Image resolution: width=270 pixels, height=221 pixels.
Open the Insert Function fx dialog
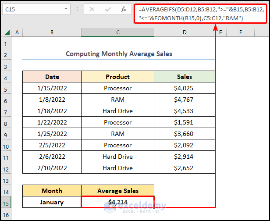tap(124, 9)
